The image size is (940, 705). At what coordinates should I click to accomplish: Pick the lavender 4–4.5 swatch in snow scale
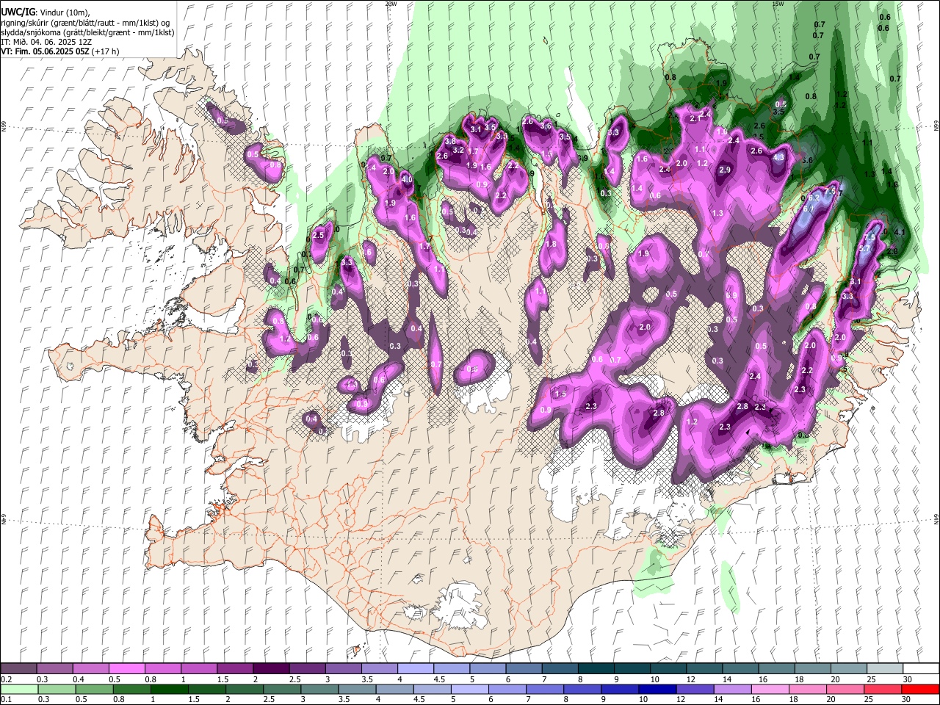tap(416, 669)
